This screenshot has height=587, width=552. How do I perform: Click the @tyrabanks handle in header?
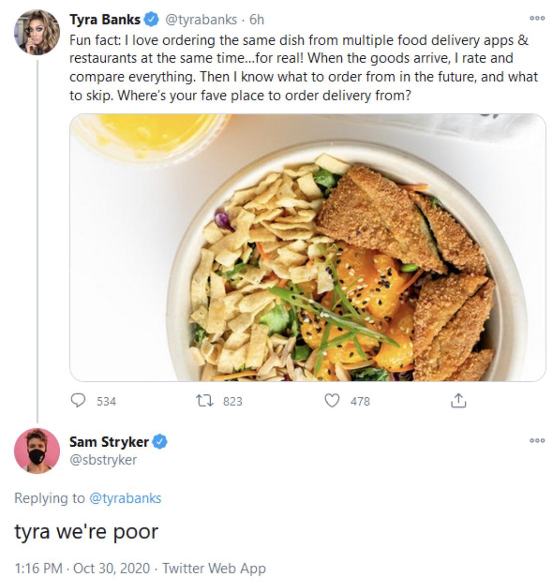click(201, 20)
